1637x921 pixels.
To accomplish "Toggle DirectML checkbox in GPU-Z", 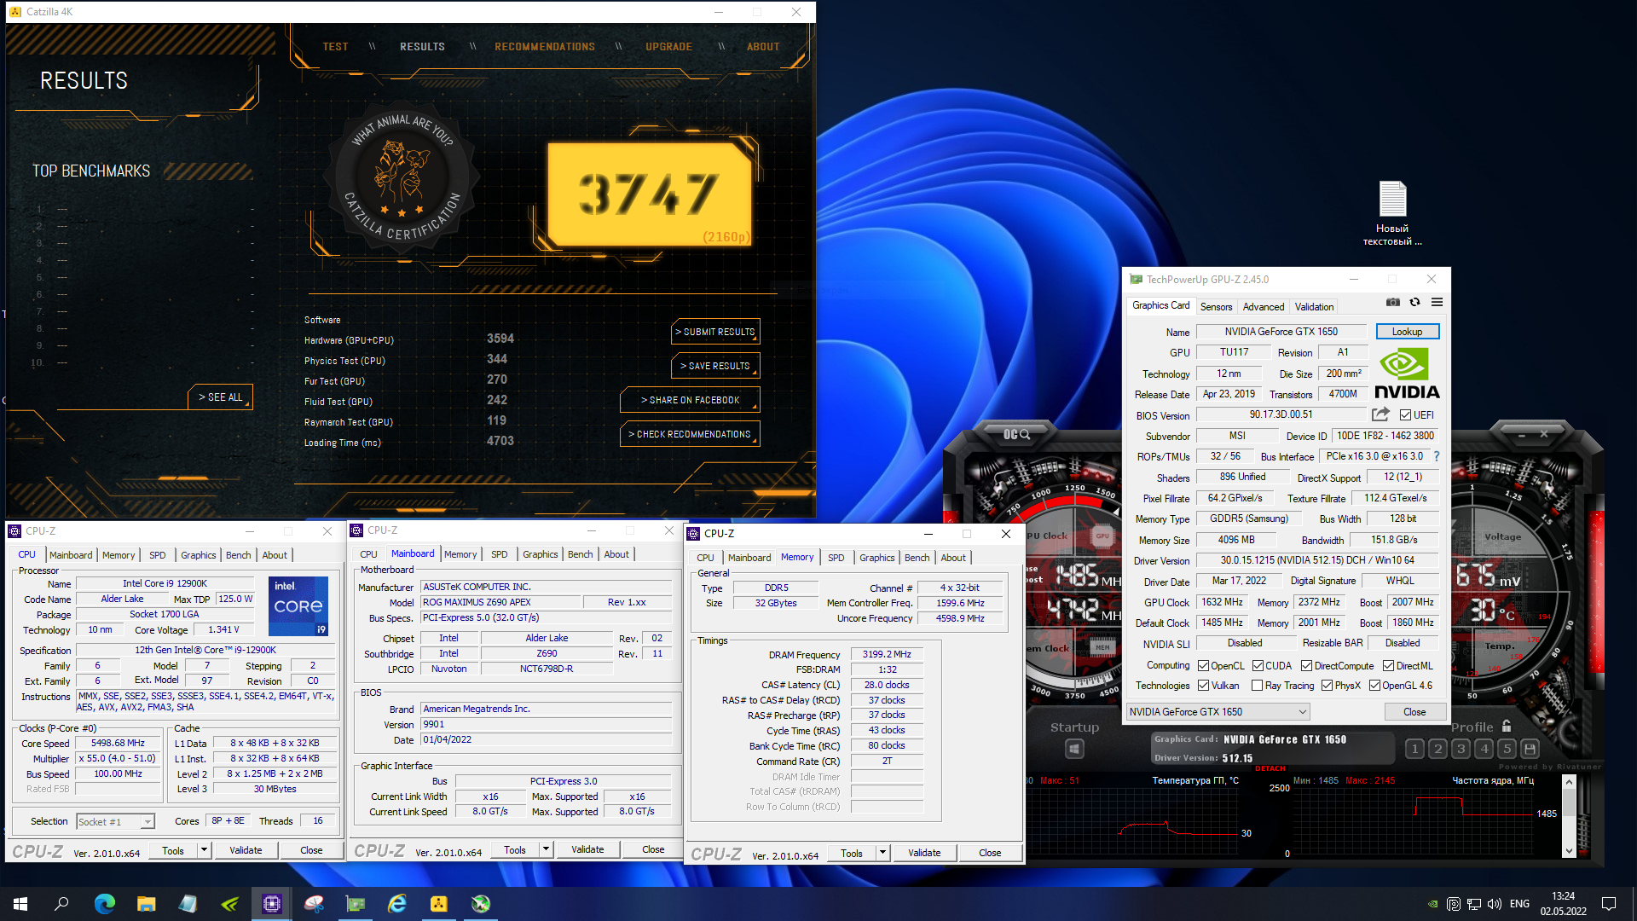I will (x=1388, y=666).
